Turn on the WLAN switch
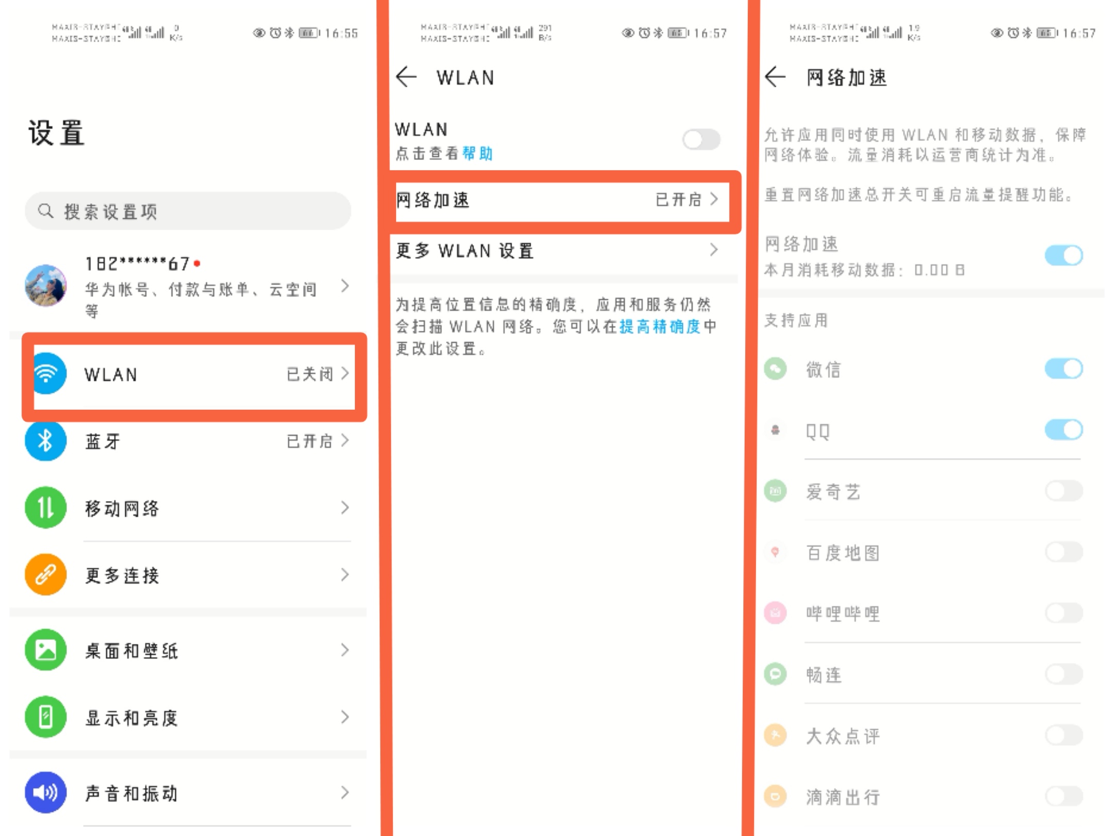 pos(701,139)
